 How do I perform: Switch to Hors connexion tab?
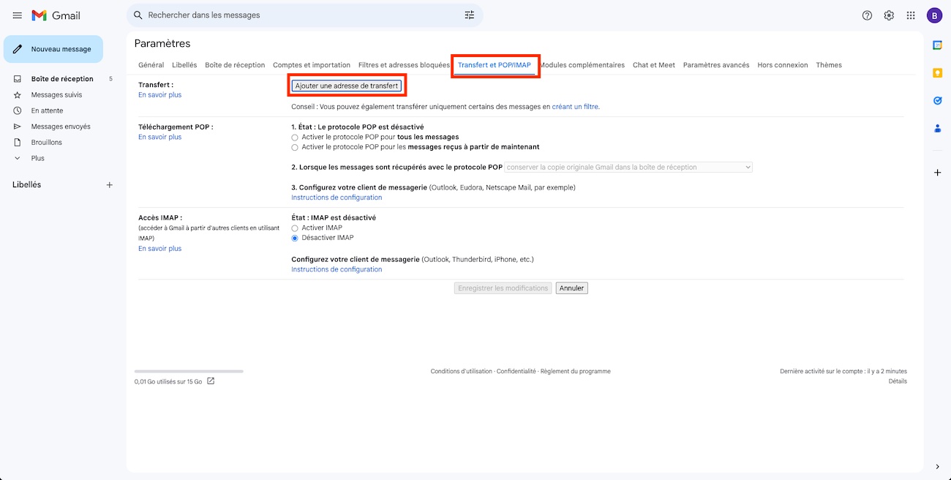pyautogui.click(x=783, y=65)
